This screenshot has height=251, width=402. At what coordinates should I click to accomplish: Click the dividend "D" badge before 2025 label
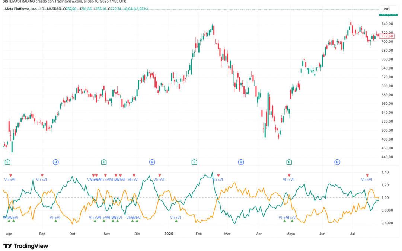click(x=152, y=162)
